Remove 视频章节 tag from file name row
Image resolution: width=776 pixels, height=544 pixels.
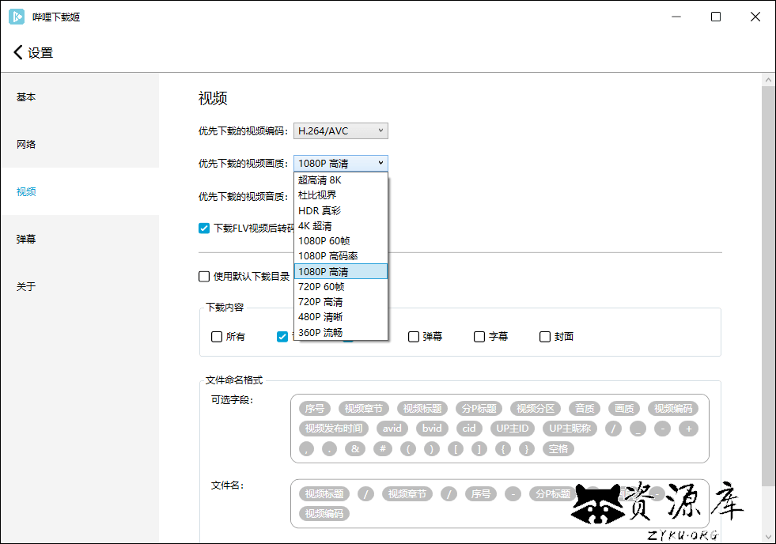point(407,494)
